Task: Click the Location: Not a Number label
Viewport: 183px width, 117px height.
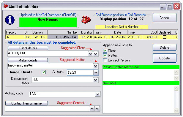Action: (x=122, y=27)
